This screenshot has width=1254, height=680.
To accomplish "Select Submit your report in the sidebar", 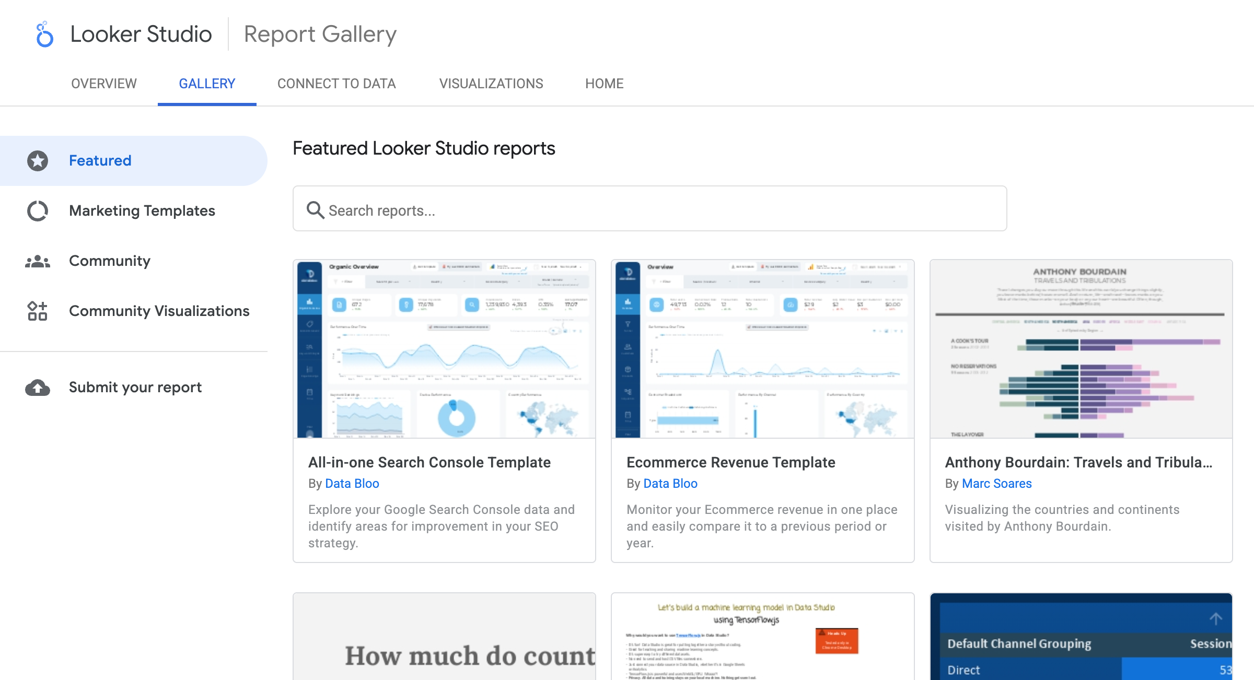I will (135, 387).
